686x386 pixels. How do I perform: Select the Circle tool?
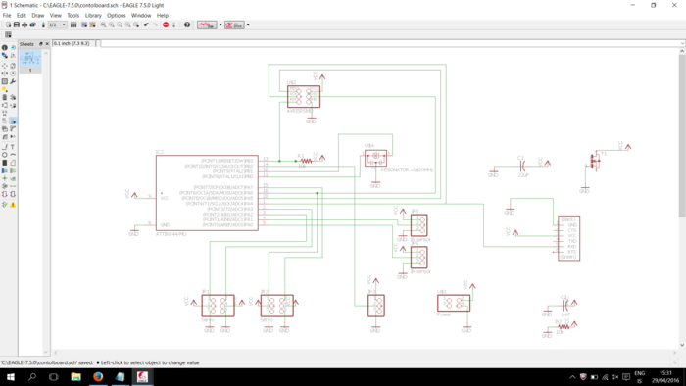coord(4,155)
